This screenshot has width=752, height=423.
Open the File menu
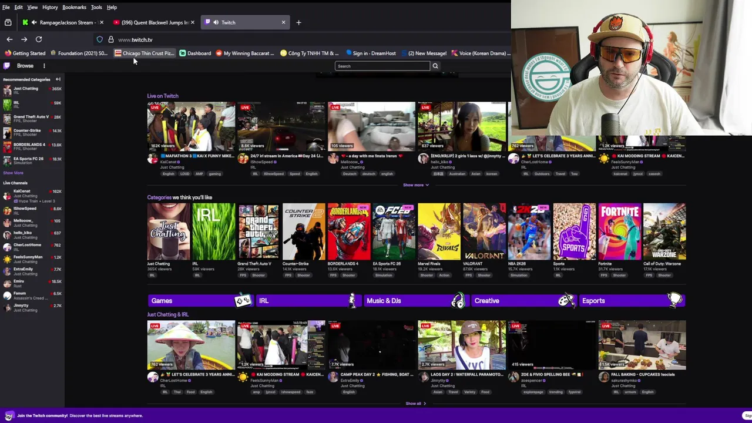6,7
